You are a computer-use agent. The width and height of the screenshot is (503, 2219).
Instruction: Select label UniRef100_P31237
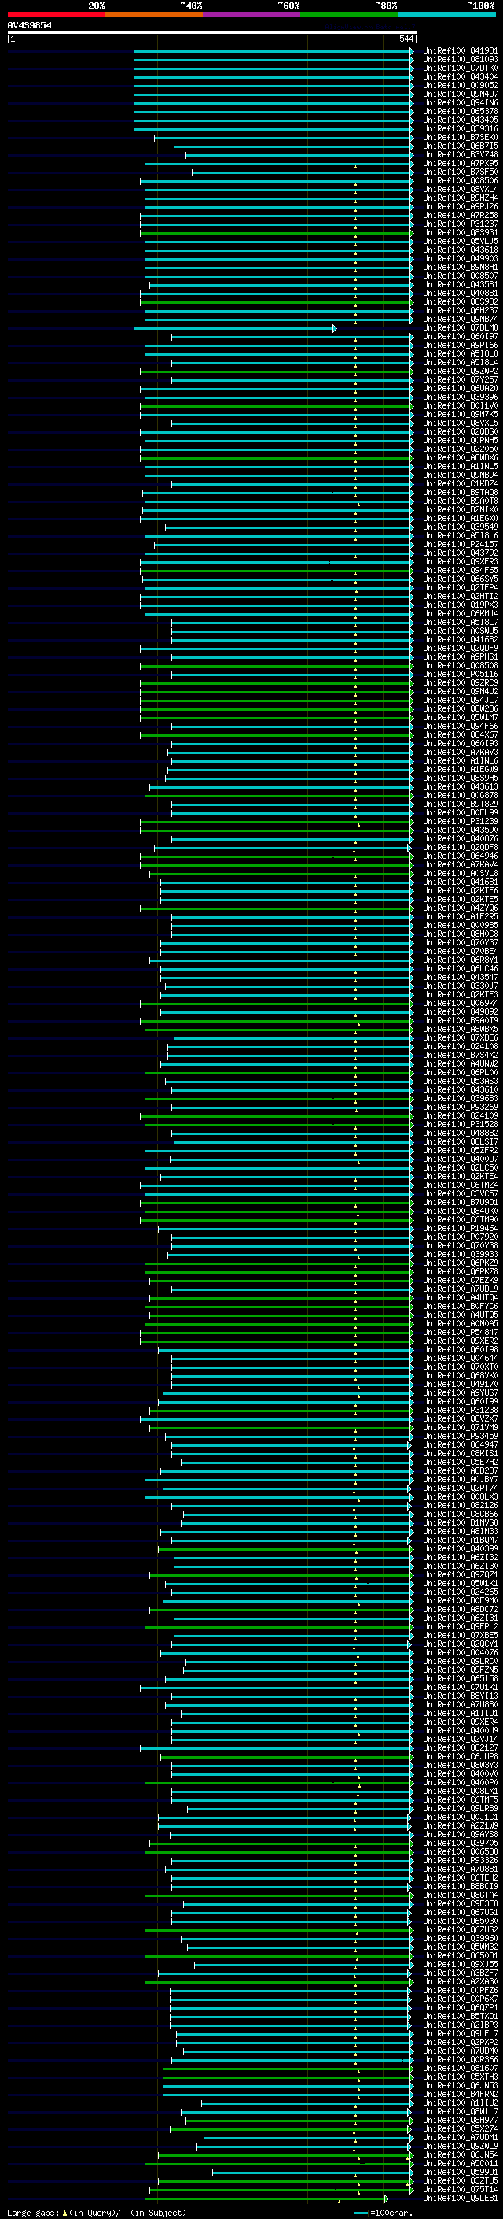click(x=461, y=224)
